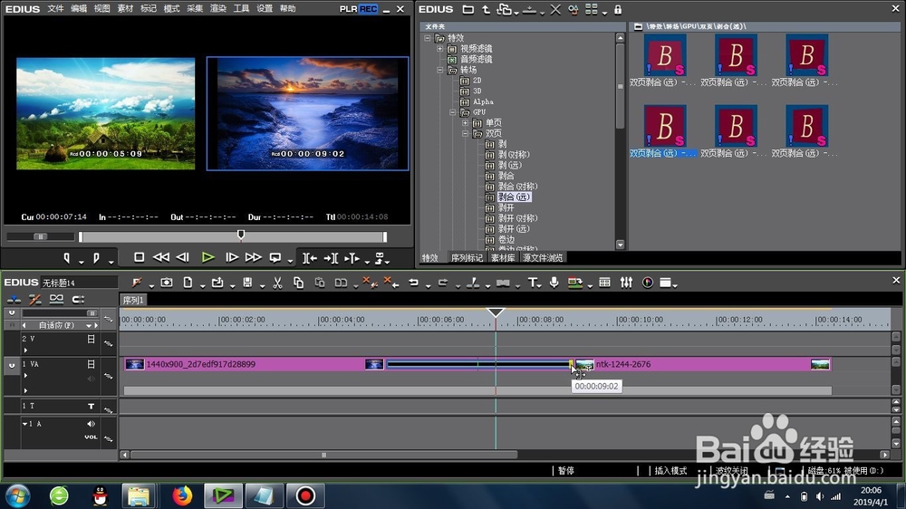This screenshot has height=509, width=906.
Task: Open the 文件 menu
Action: point(55,9)
